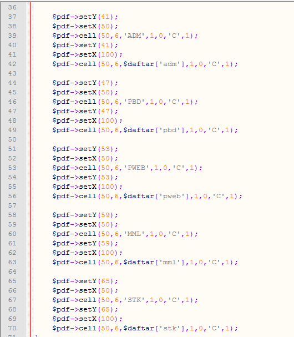
Task: Click setX(50) on line 59
Action: [x=96, y=225]
